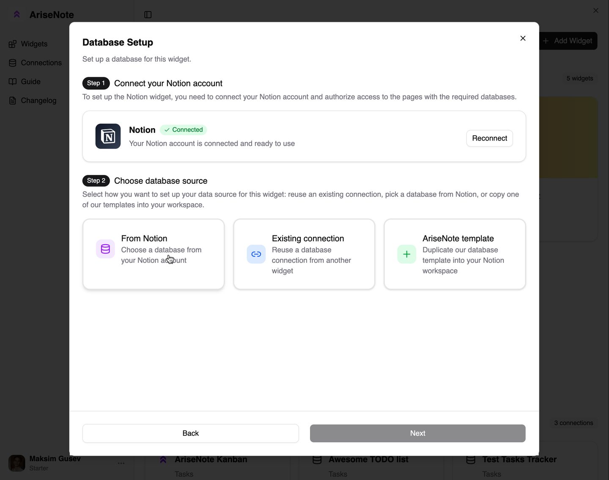Open the three-dots menu next to Maksim Gusev

[x=121, y=463]
